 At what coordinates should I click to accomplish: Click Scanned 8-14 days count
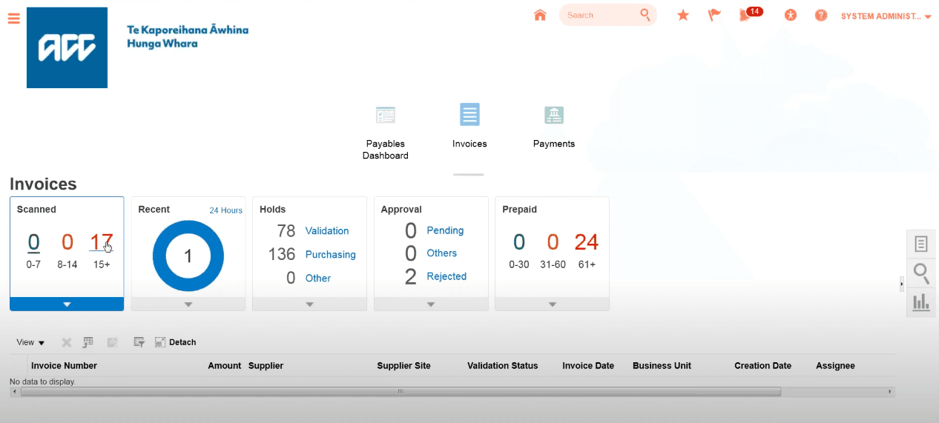(x=67, y=242)
